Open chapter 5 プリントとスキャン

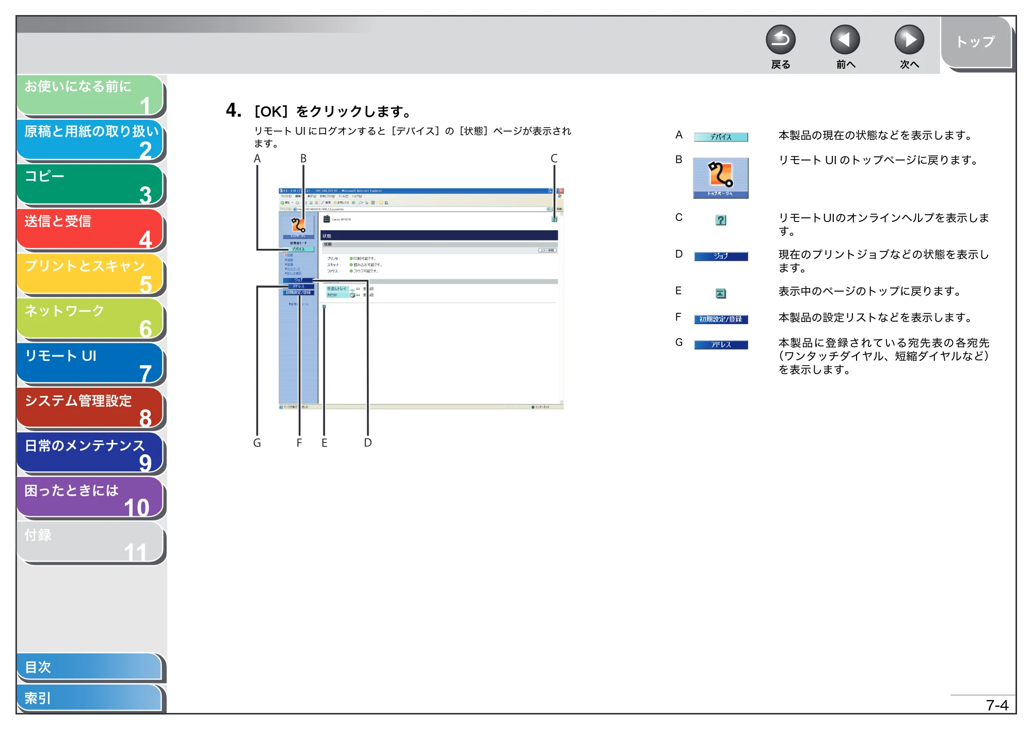[x=90, y=275]
